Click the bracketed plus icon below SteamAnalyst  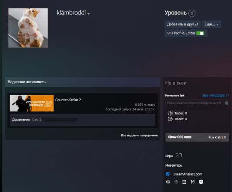pos(193,182)
